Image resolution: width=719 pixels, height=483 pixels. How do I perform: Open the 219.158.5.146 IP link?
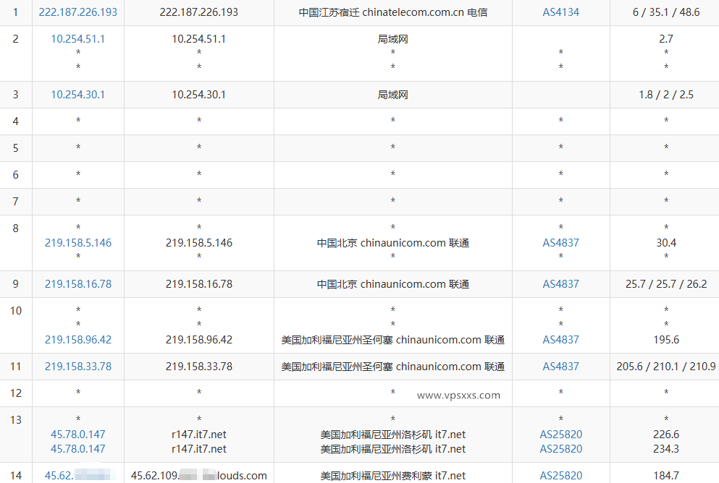click(78, 243)
